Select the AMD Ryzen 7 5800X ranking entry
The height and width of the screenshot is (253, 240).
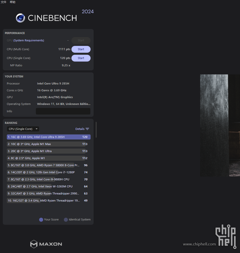pos(49,165)
